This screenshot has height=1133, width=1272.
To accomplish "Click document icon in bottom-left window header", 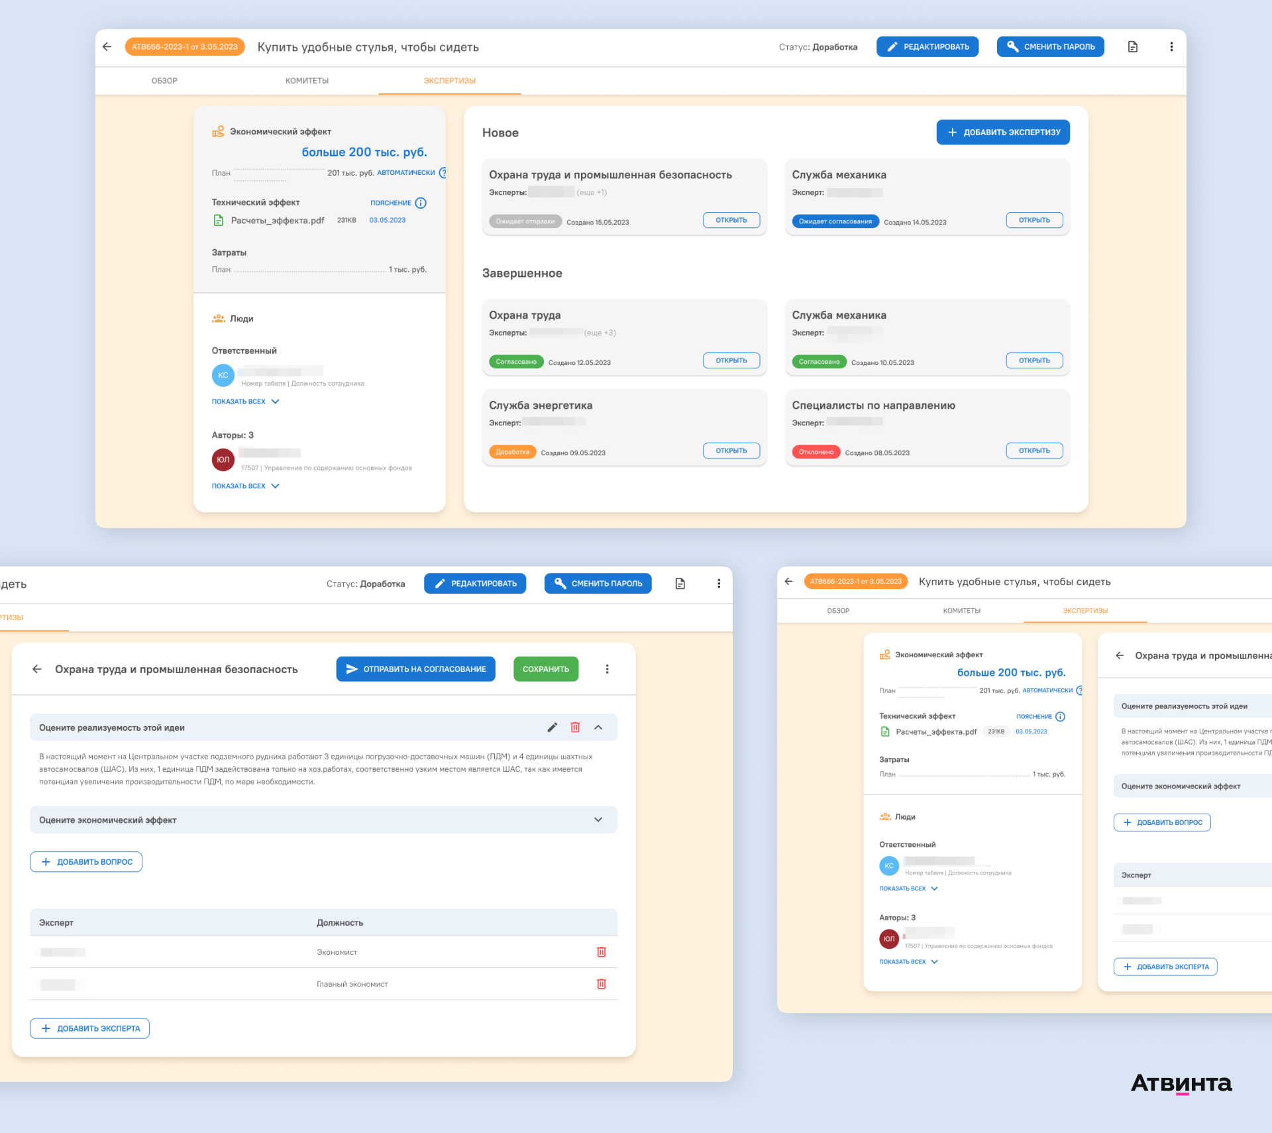I will pyautogui.click(x=680, y=584).
